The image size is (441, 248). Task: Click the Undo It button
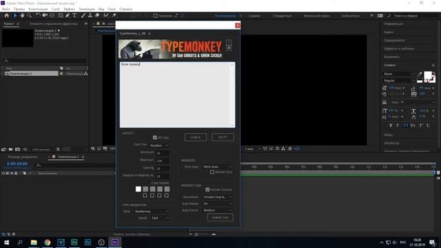[196, 137]
